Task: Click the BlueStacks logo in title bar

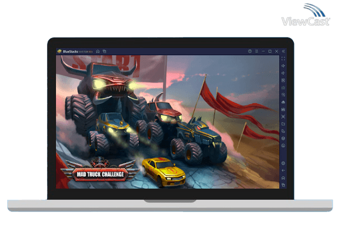Action: [x=59, y=51]
